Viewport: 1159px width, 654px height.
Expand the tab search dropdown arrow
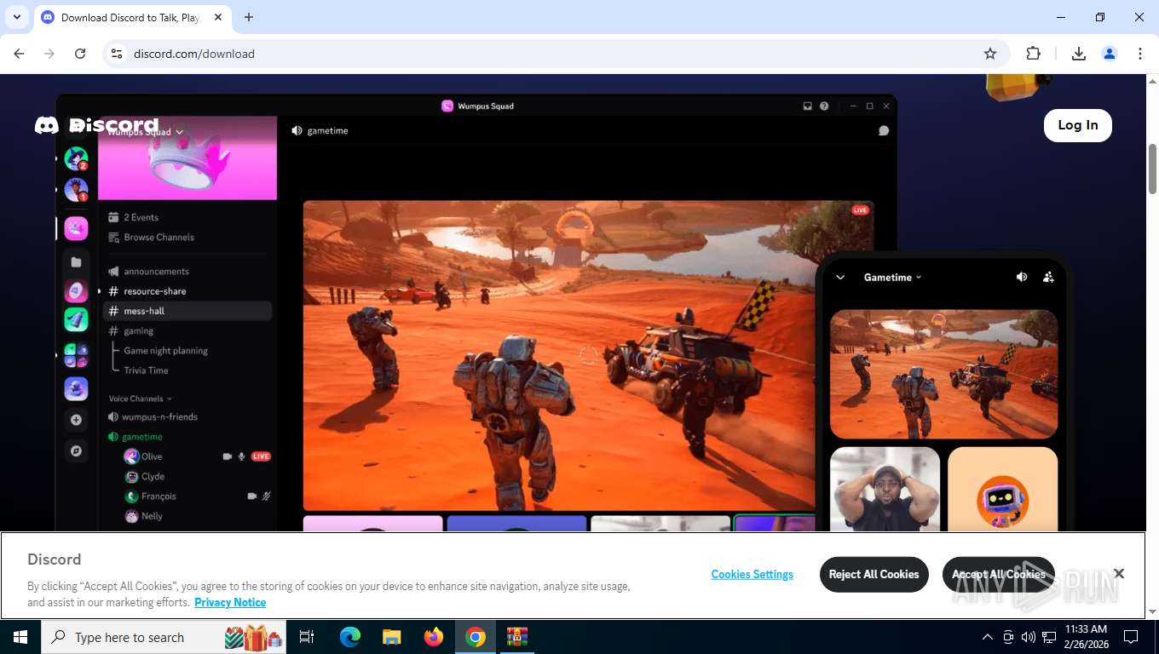click(16, 17)
